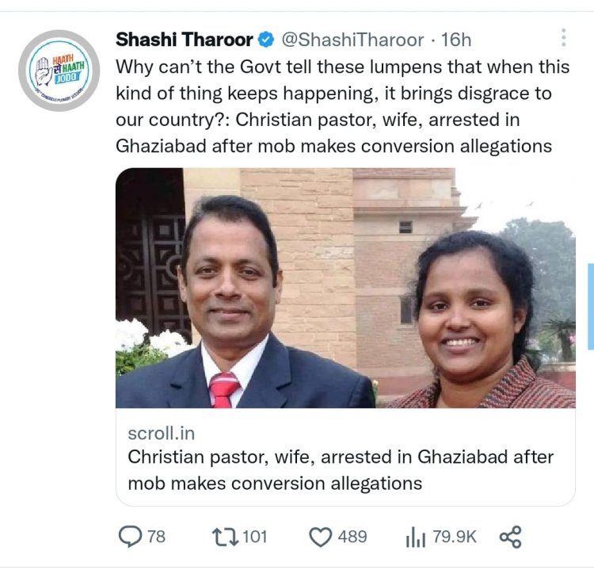Click the scroll.in source domain
This screenshot has height=570, width=594.
pyautogui.click(x=161, y=434)
